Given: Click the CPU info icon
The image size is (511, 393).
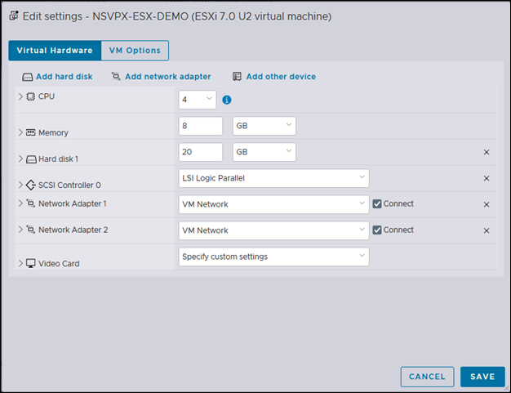Looking at the screenshot, I should [227, 100].
